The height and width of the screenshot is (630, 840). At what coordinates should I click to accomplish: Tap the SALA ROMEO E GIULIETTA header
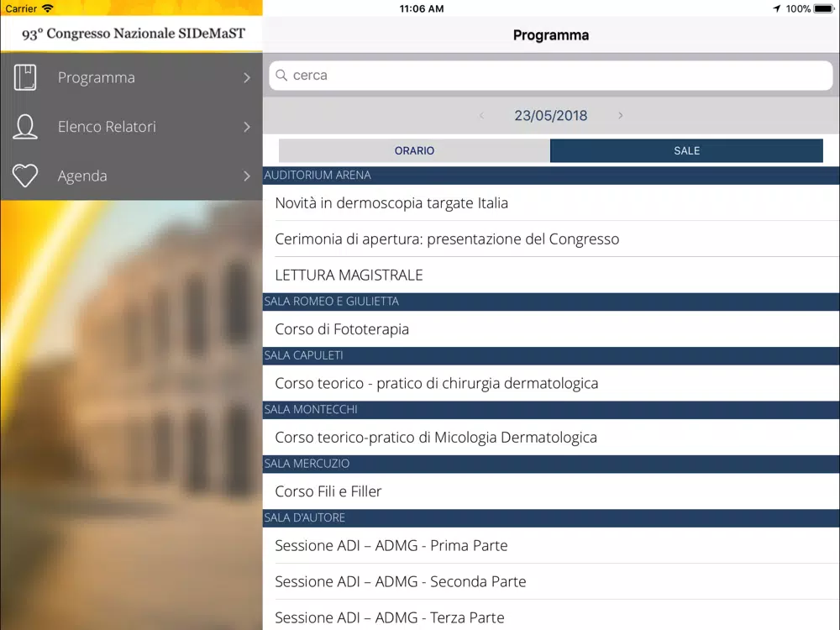click(551, 302)
